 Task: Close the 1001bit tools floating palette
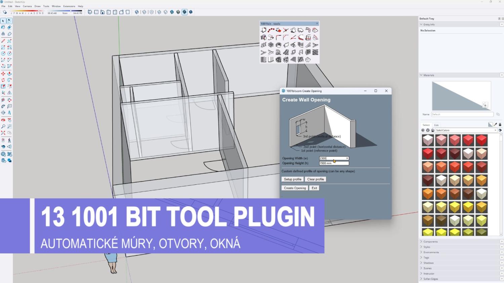coord(317,23)
